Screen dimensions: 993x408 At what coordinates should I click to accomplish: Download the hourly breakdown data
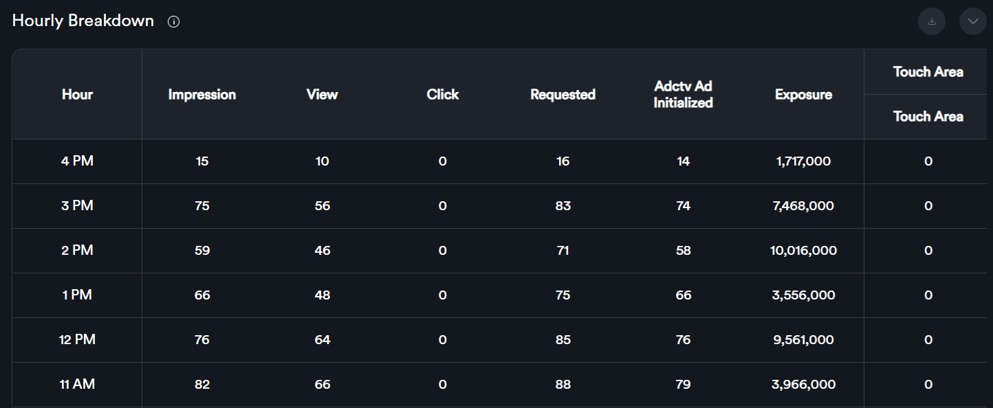click(932, 21)
